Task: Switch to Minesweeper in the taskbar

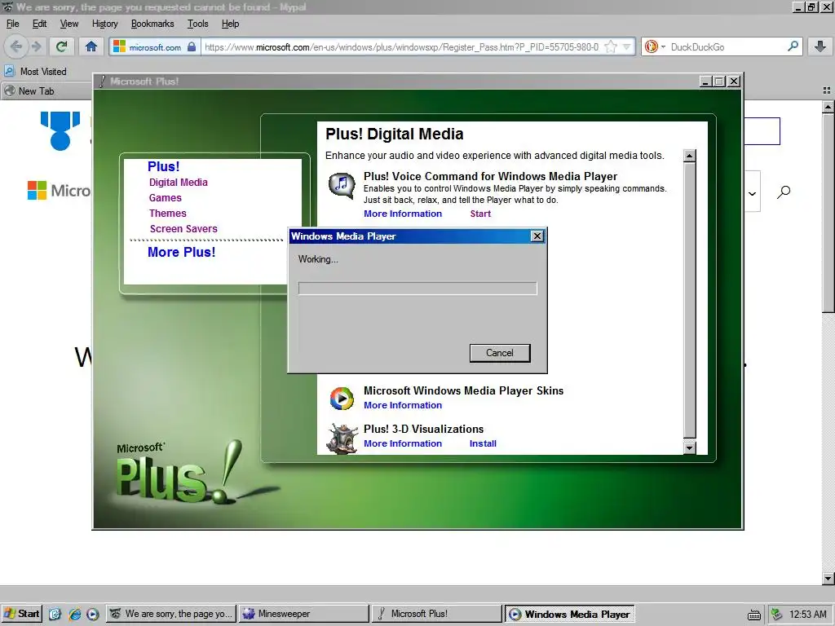Action: [303, 614]
